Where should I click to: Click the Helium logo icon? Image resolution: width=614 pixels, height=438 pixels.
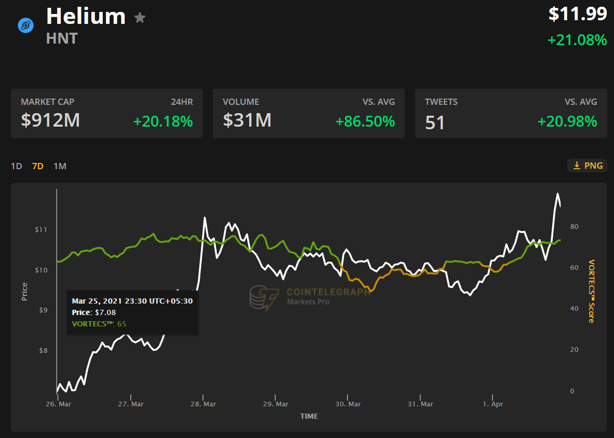click(x=25, y=25)
